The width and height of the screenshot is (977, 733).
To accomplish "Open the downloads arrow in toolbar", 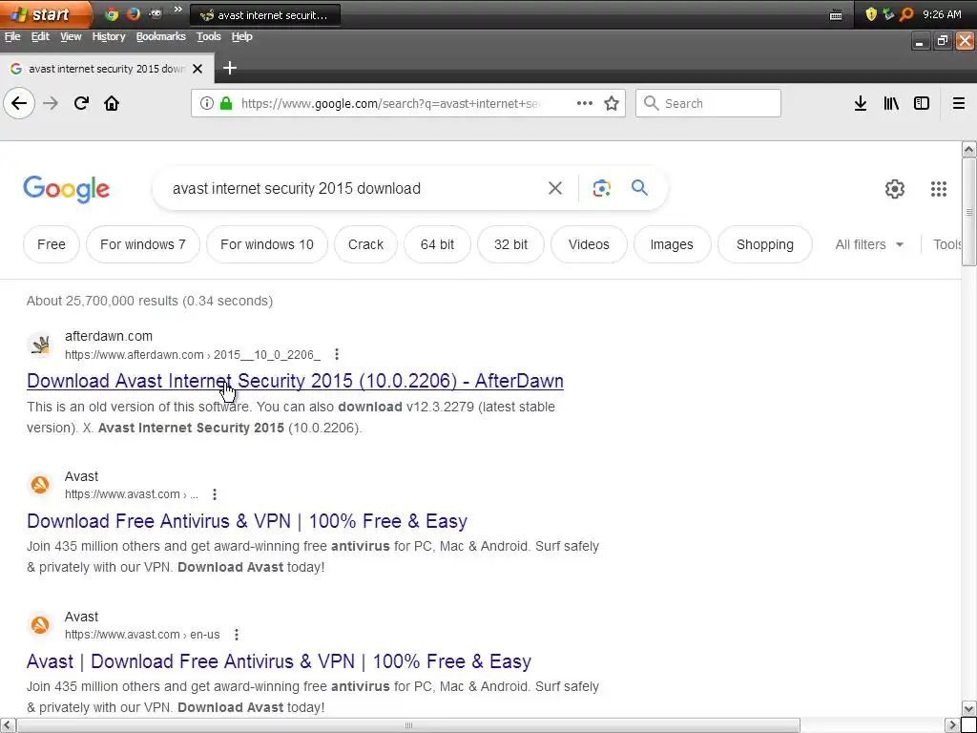I will point(861,103).
